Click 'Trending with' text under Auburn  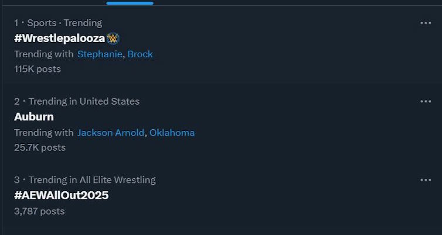(x=44, y=133)
